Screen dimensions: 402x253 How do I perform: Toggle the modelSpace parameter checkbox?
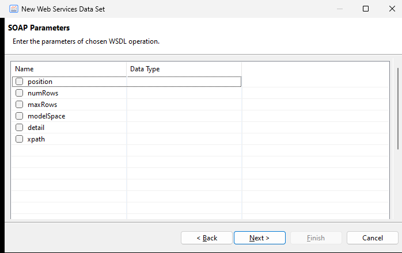click(19, 116)
